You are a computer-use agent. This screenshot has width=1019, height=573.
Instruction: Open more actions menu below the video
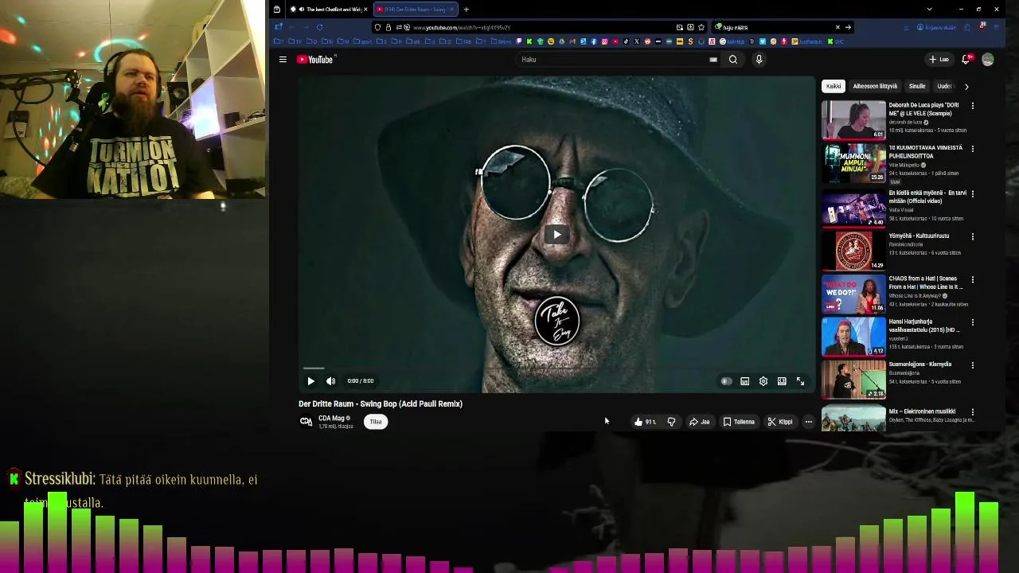tap(808, 422)
